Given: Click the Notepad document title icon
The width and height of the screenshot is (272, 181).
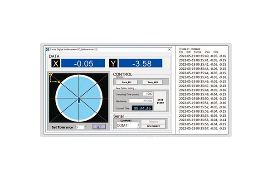Looking at the screenshot, I should point(180,49).
